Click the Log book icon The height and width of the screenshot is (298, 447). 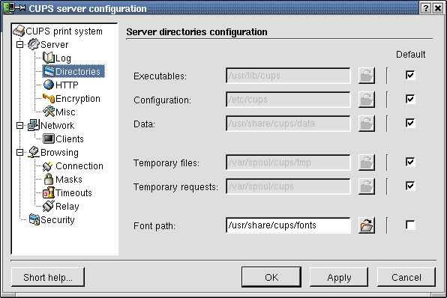pos(49,58)
